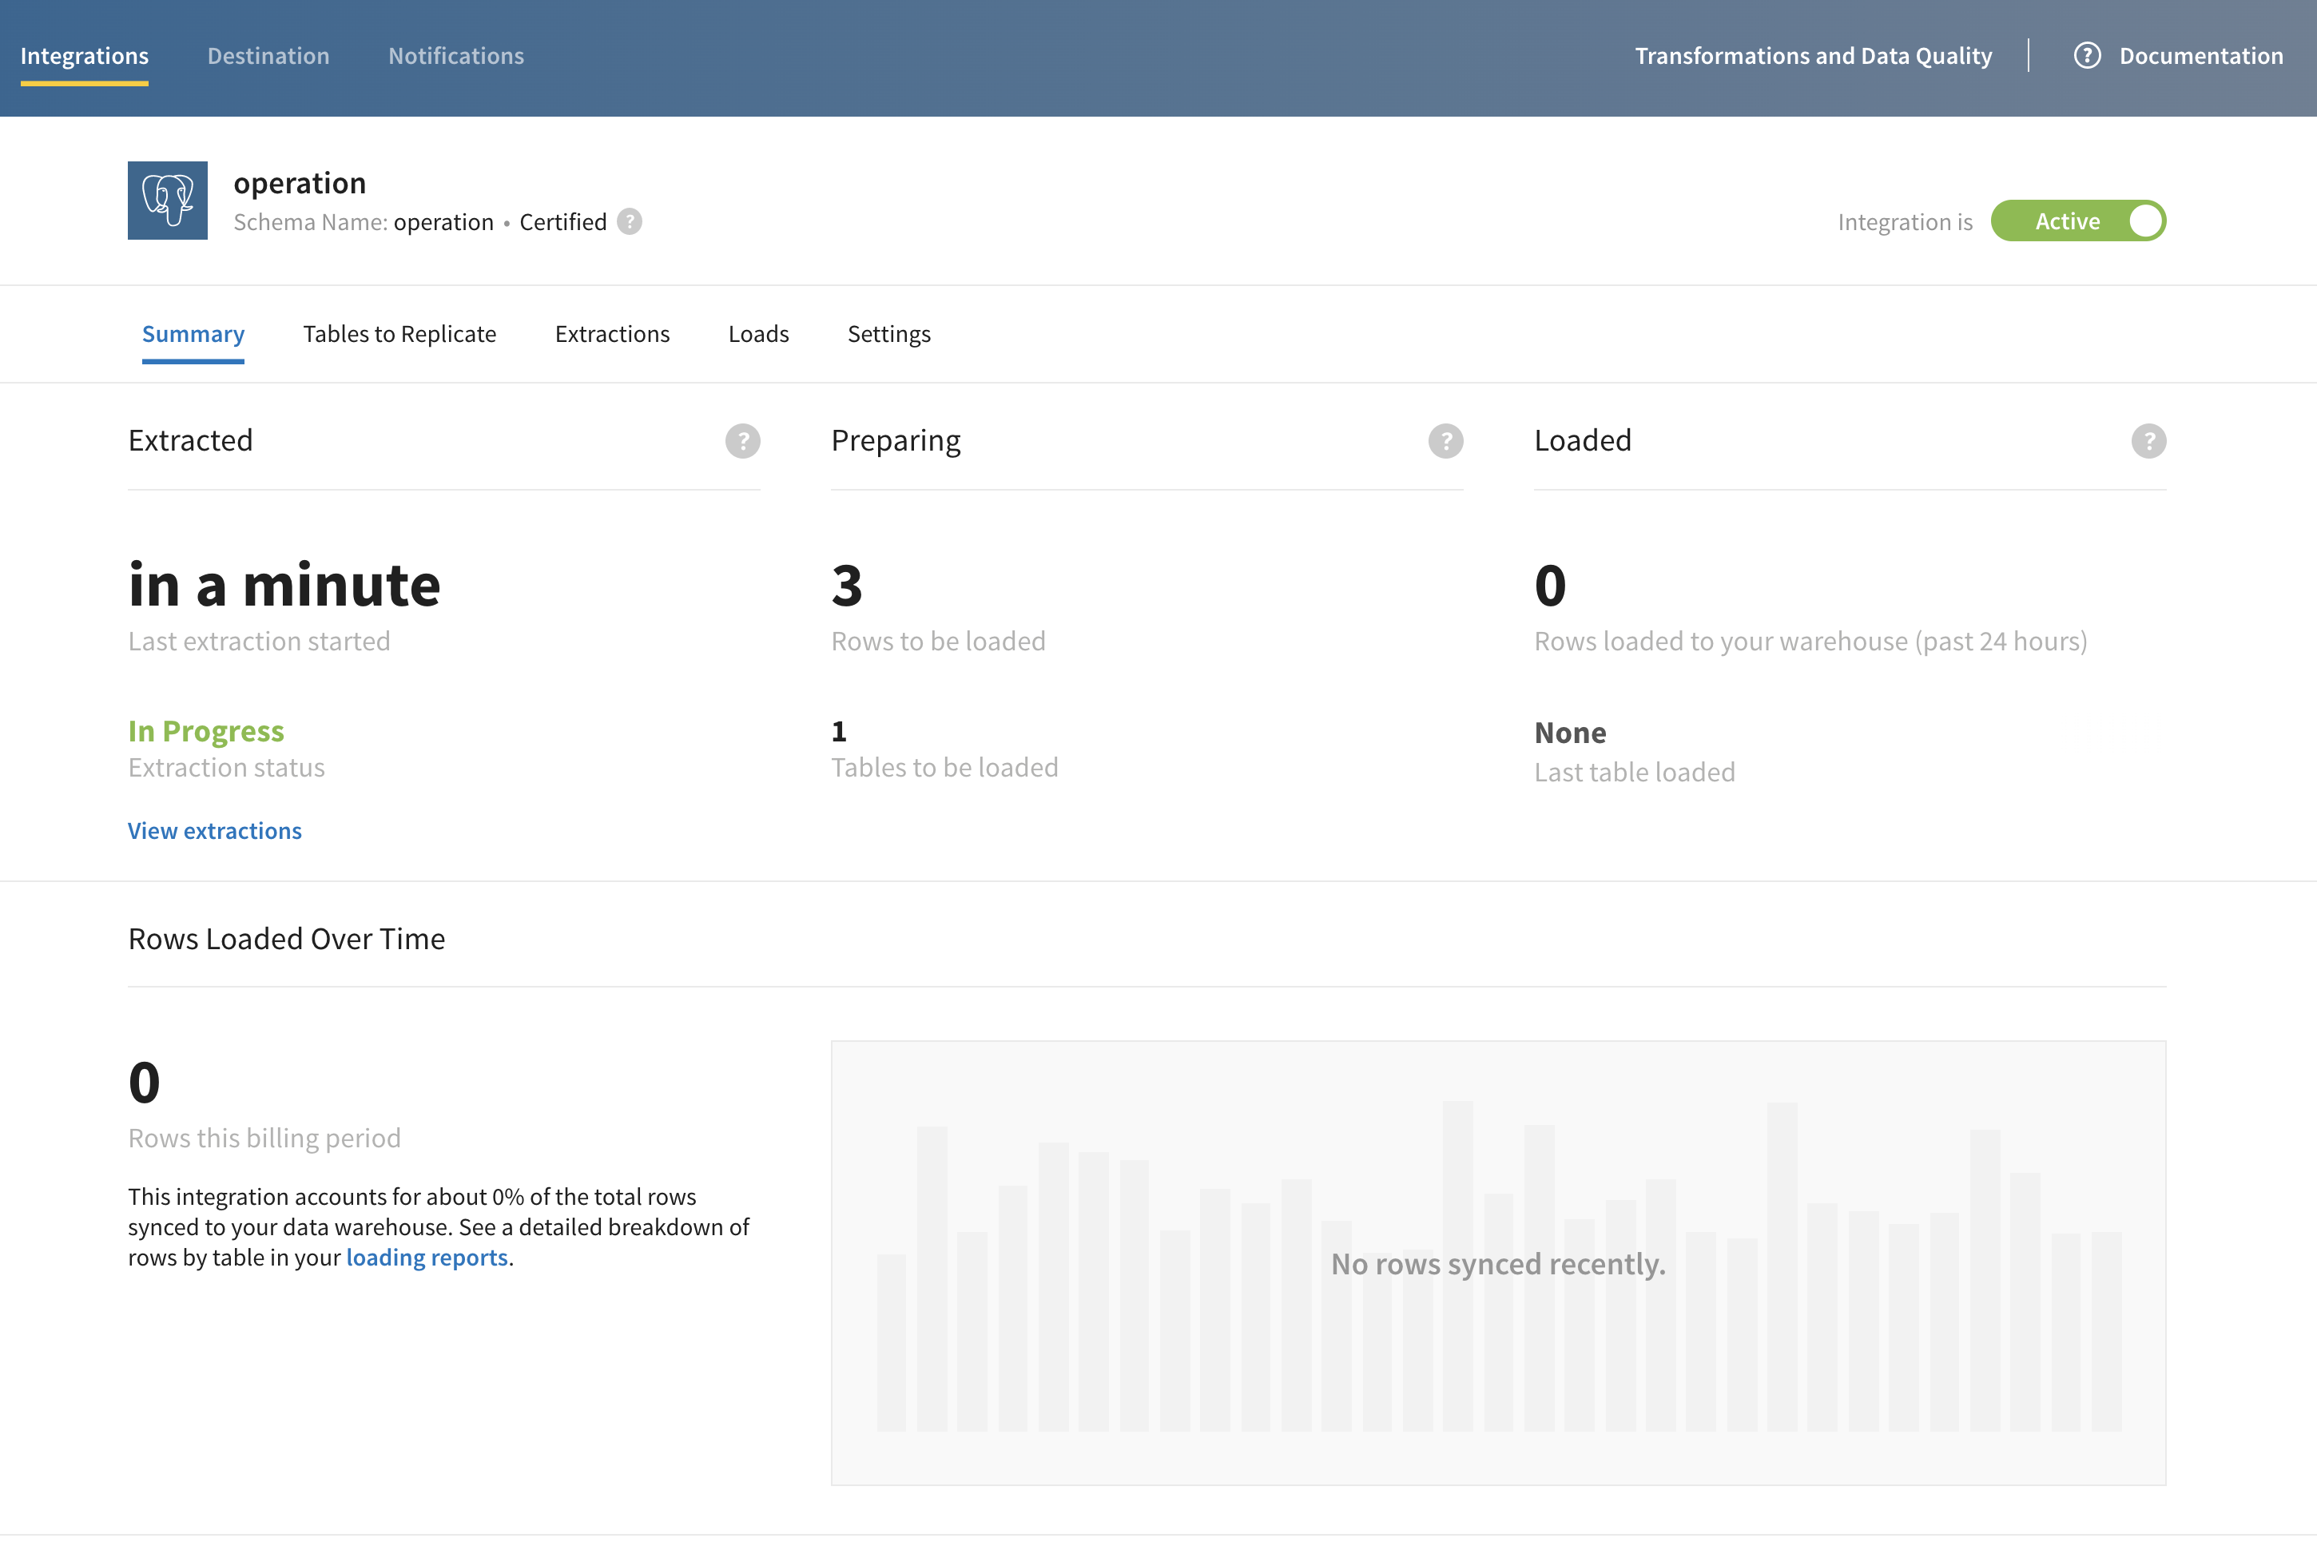
Task: Click the Rows Loaded chart placeholder
Action: (x=1498, y=1262)
